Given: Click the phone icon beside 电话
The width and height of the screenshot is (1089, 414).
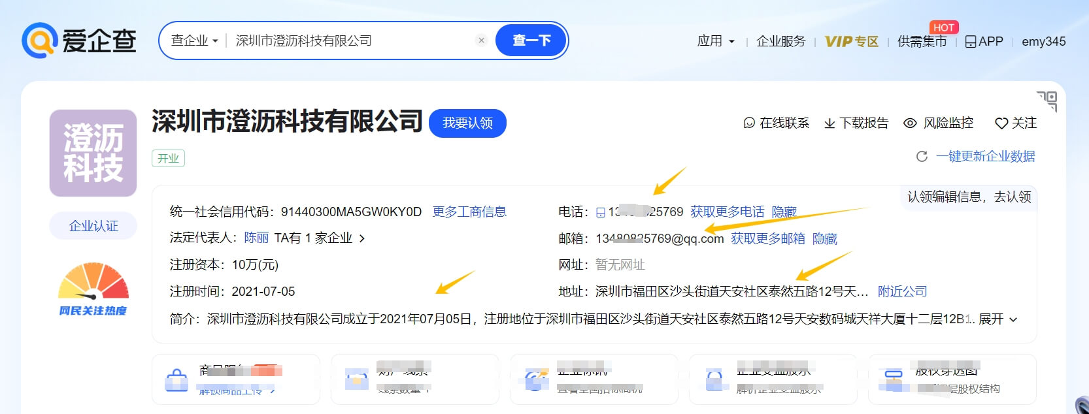Looking at the screenshot, I should [x=600, y=212].
